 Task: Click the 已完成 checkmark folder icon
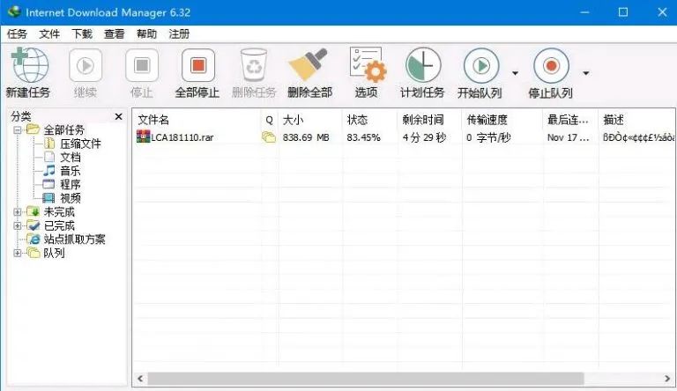(x=33, y=225)
